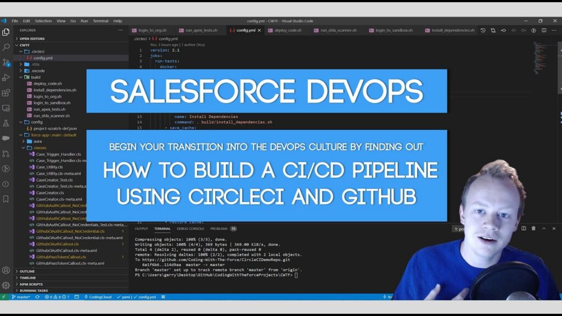Viewport: 562px width, 316px height.
Task: Open Source Control view with badge
Action: (5, 63)
